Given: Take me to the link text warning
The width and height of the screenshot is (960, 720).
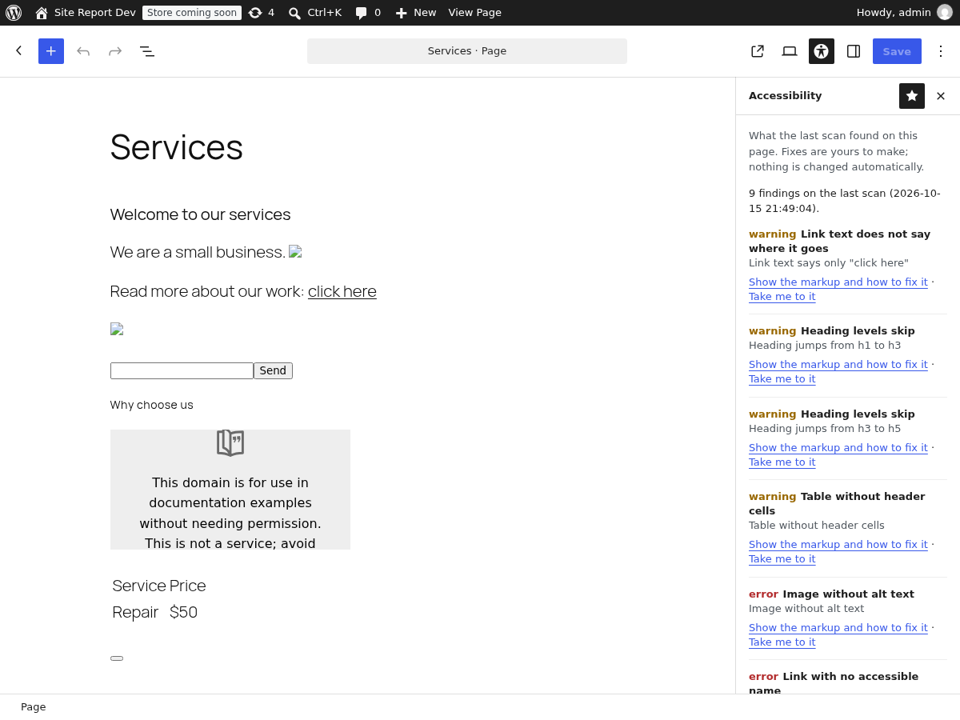Looking at the screenshot, I should tap(782, 297).
